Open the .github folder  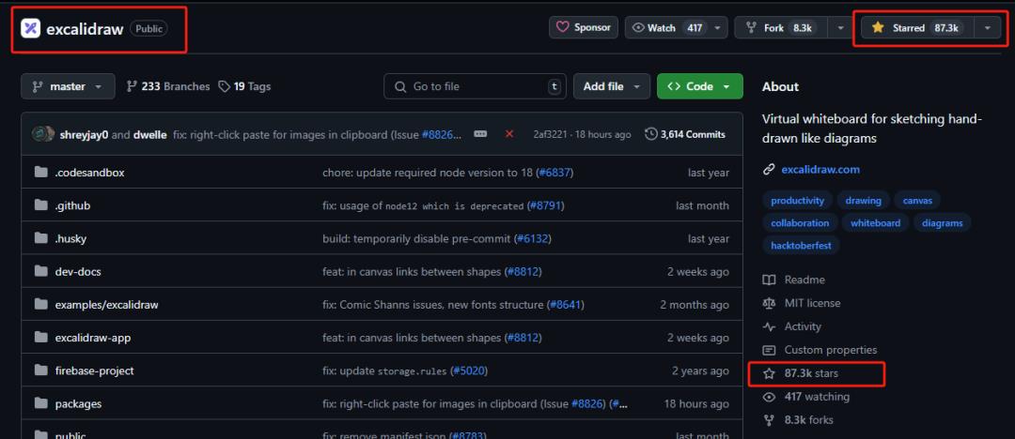(72, 205)
